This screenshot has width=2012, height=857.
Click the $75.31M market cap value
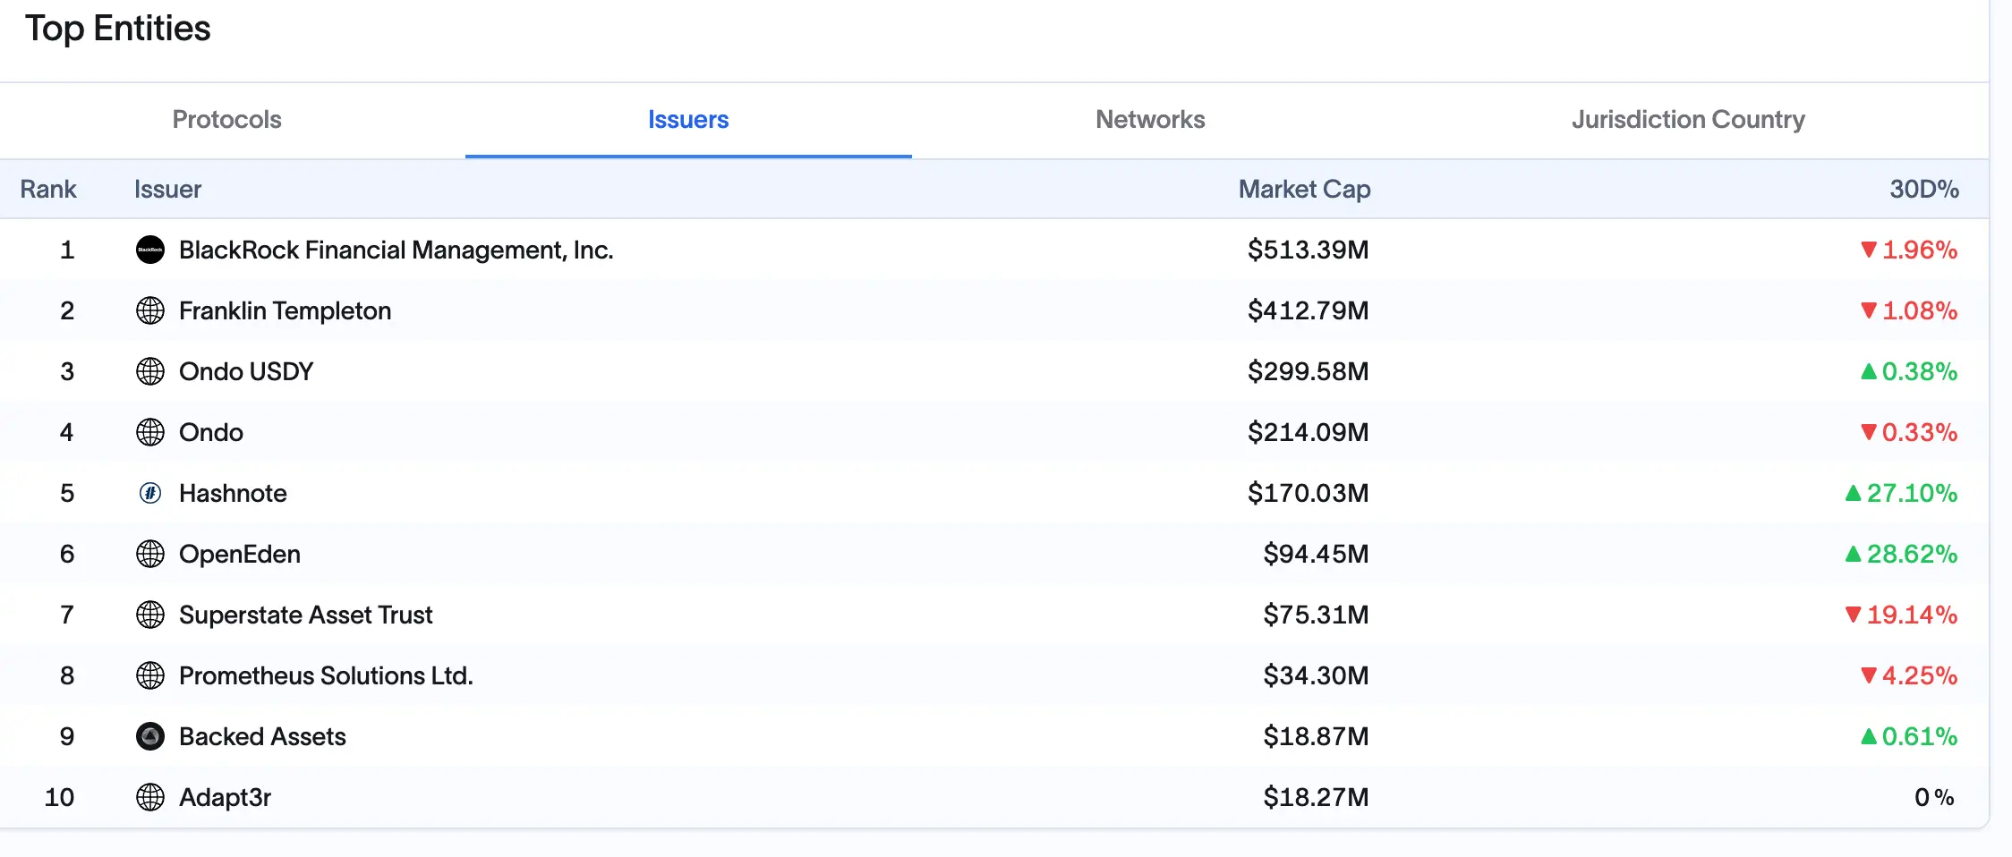click(x=1316, y=615)
